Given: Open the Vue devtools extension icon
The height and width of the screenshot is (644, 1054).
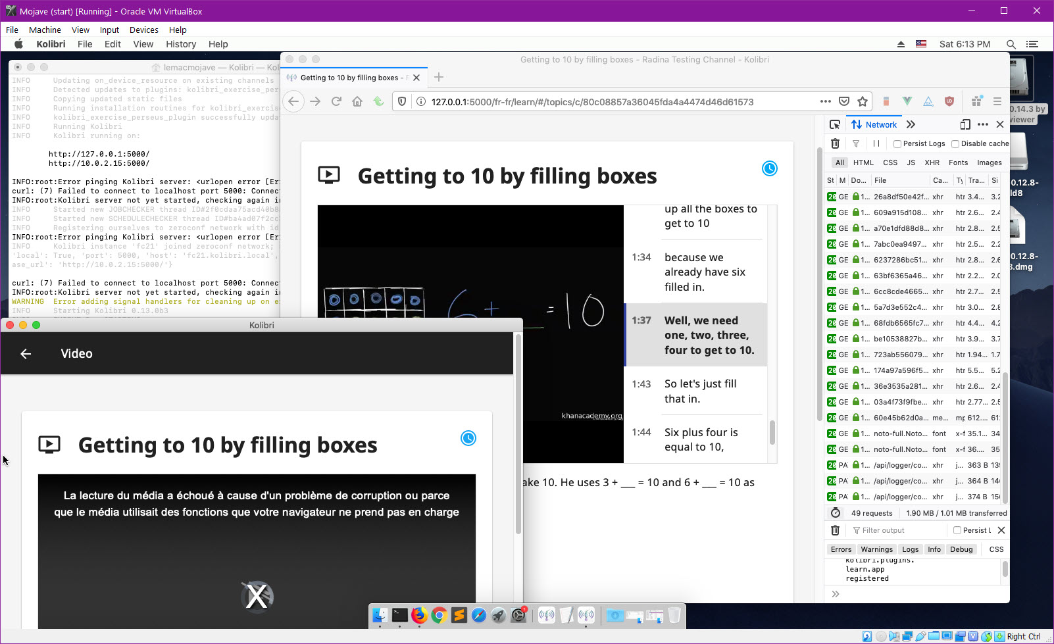Looking at the screenshot, I should [907, 101].
